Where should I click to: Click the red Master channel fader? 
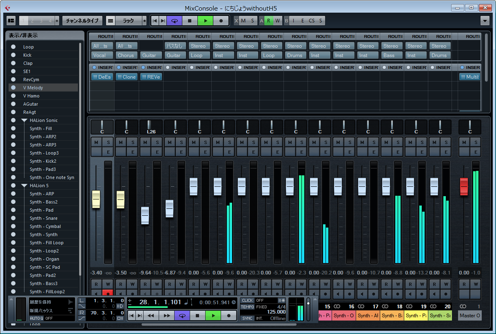tap(464, 187)
